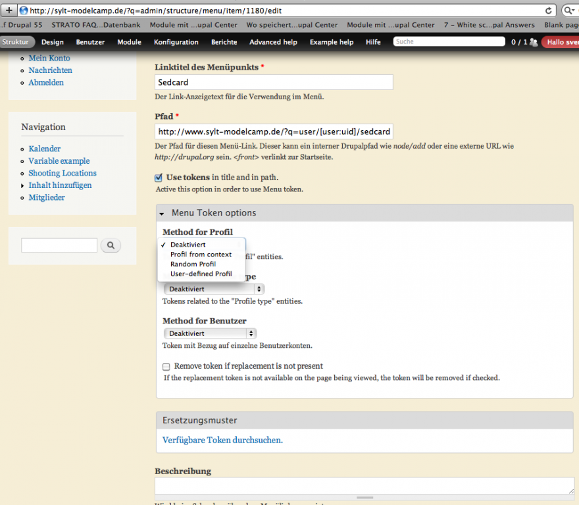Viewport: 579px width, 505px height.
Task: Open the Method for Benutzer dropdown
Action: (210, 333)
